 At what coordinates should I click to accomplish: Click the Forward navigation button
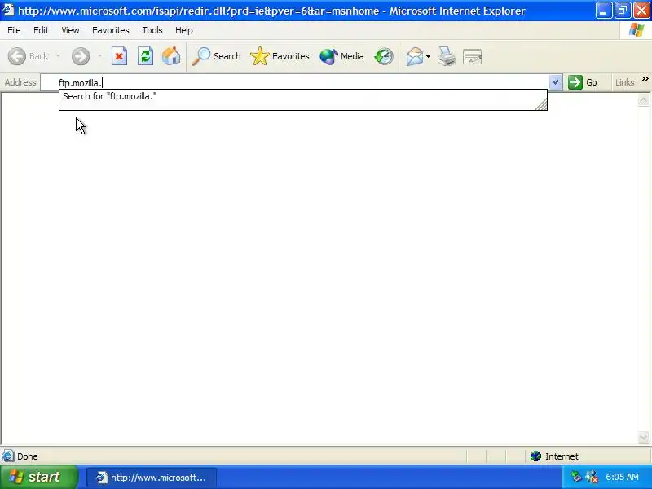pyautogui.click(x=81, y=56)
